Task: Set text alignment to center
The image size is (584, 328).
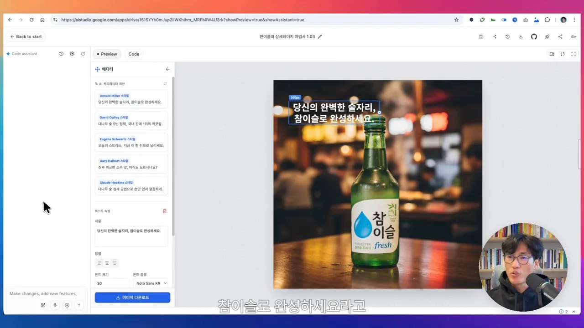Action: point(107,263)
